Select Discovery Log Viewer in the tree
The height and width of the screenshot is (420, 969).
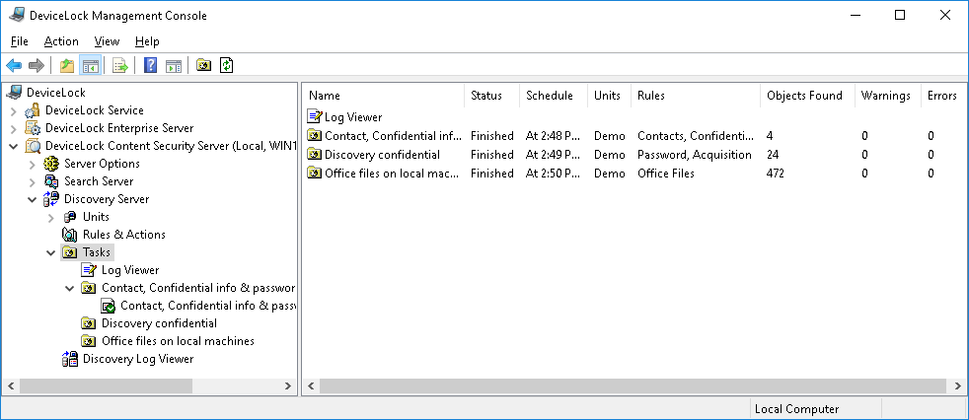(x=137, y=359)
